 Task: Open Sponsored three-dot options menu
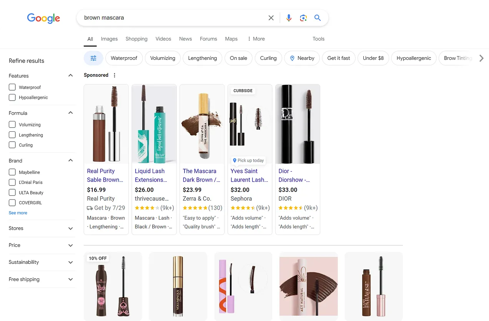click(x=115, y=75)
